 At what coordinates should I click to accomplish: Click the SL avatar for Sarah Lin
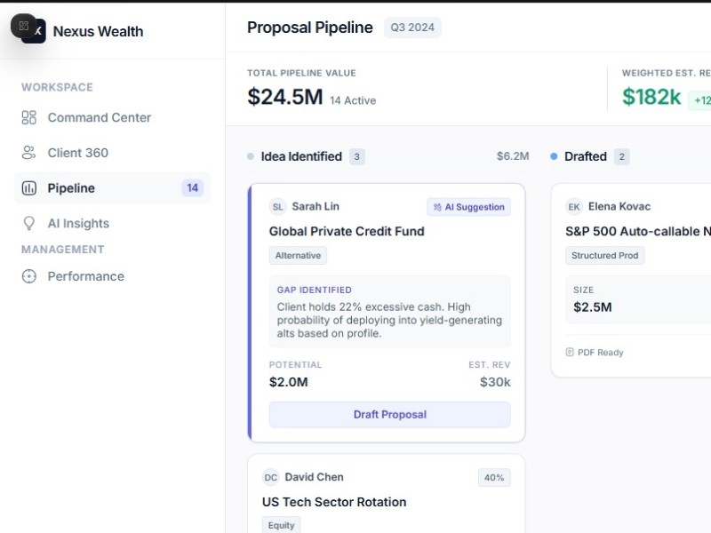[x=278, y=207]
